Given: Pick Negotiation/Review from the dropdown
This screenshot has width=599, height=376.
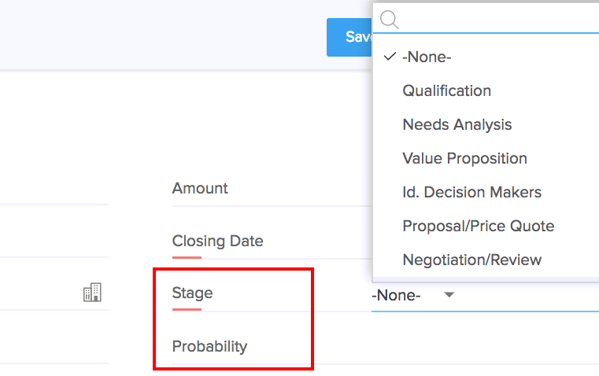Looking at the screenshot, I should coord(471,260).
